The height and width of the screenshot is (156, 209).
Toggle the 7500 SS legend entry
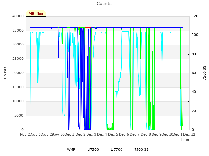coord(138,149)
